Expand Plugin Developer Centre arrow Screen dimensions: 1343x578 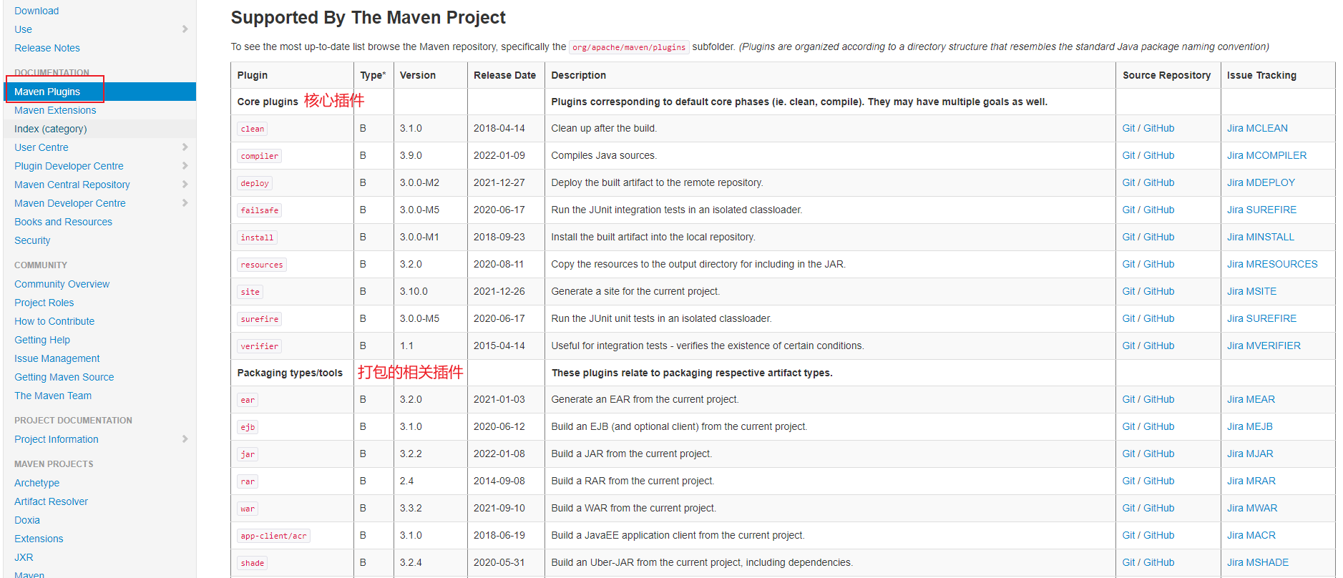click(185, 166)
